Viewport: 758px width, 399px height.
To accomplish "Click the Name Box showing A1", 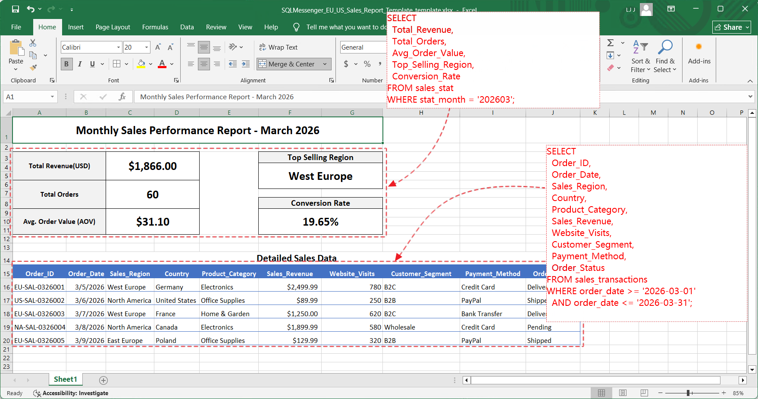I will pyautogui.click(x=27, y=97).
